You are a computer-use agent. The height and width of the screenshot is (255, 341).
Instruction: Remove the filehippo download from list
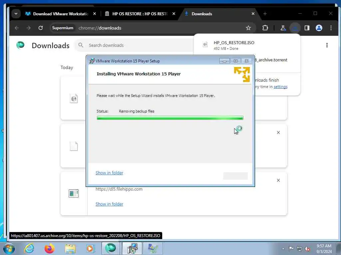pyautogui.click(x=278, y=180)
